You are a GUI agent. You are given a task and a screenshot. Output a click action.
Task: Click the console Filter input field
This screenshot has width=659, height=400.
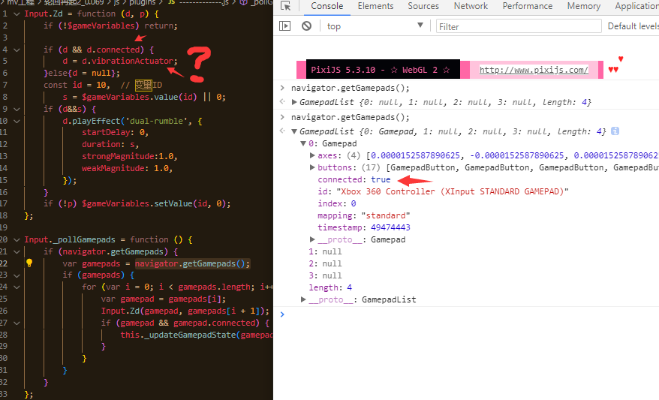tap(519, 26)
